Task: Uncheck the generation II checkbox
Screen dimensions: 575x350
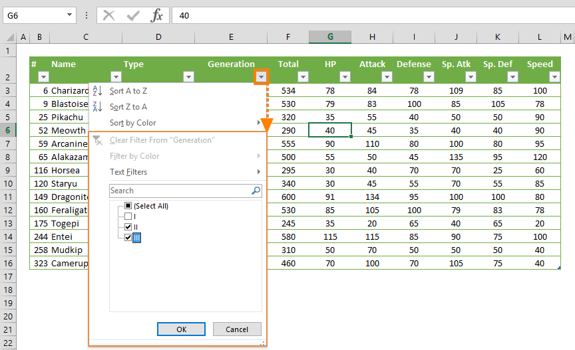Action: [128, 227]
